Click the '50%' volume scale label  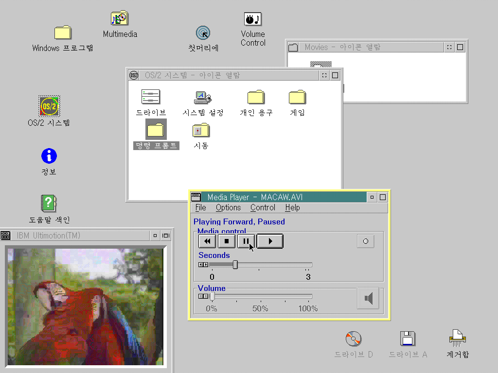[x=260, y=308]
